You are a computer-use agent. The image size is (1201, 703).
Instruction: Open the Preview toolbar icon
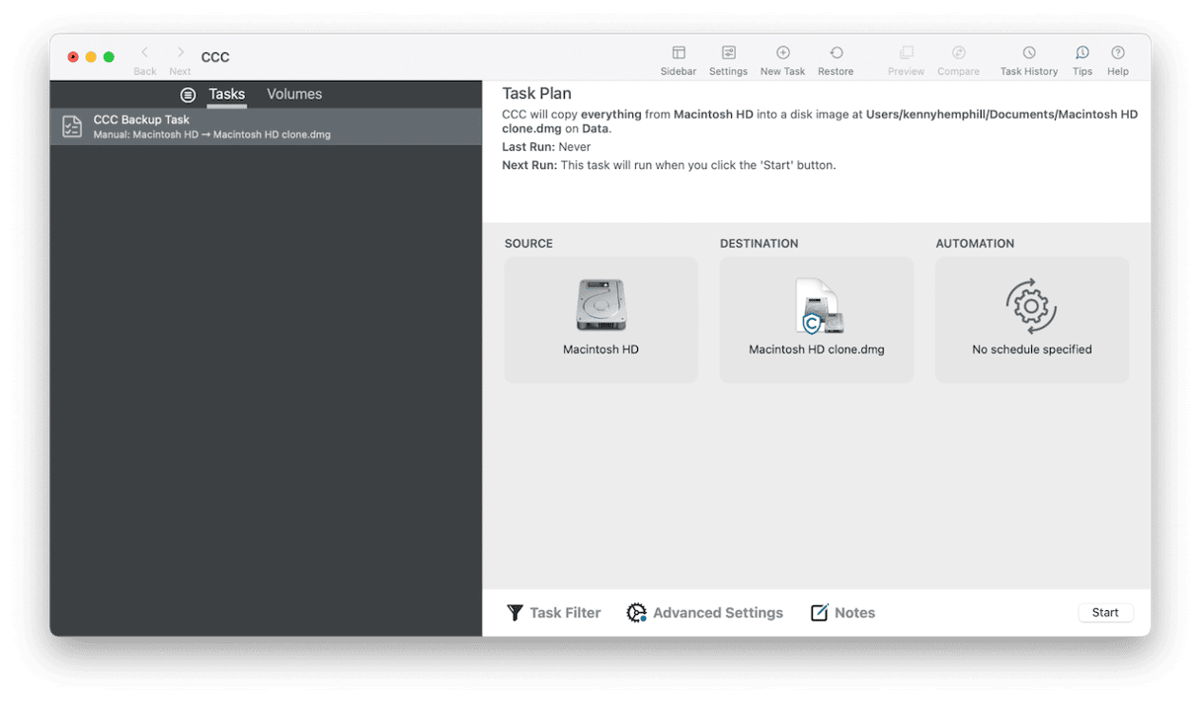[x=906, y=53]
